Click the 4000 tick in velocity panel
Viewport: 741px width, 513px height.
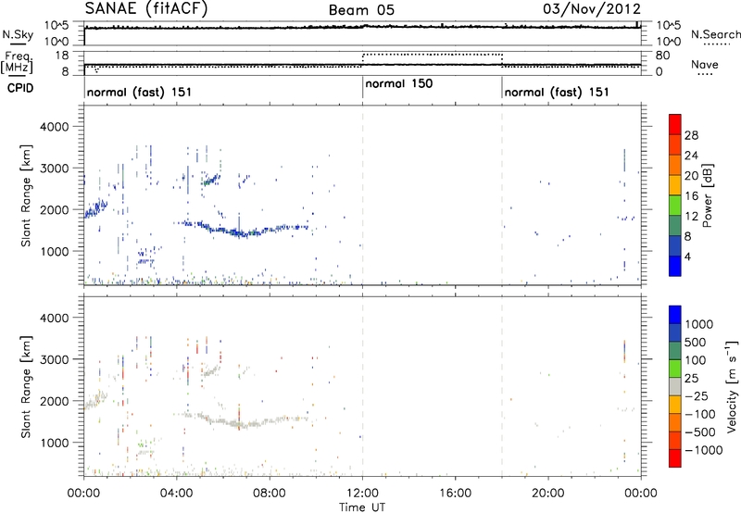(54, 318)
